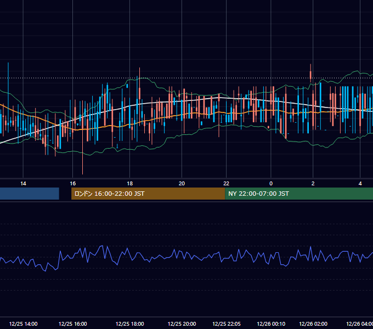Viewport: 373px width, 329px height.
Task: Click the hour label 2 on chart axis
Action: coord(313,184)
